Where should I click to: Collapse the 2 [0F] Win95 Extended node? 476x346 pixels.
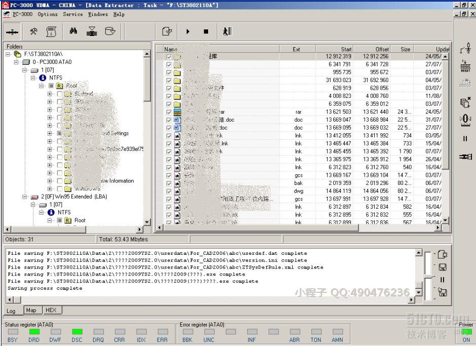coord(25,197)
